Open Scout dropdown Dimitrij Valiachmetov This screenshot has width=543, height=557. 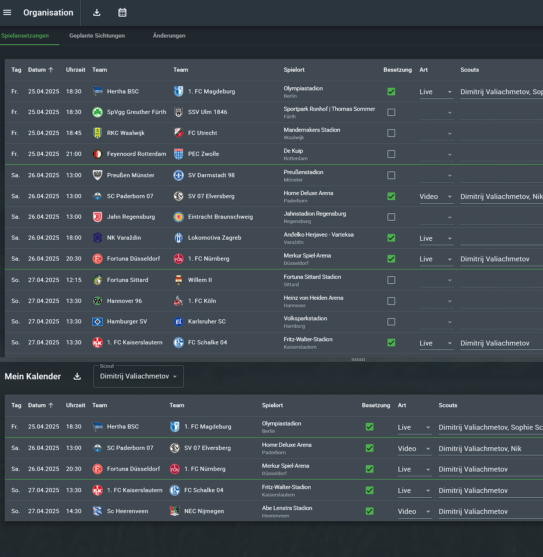tap(138, 376)
